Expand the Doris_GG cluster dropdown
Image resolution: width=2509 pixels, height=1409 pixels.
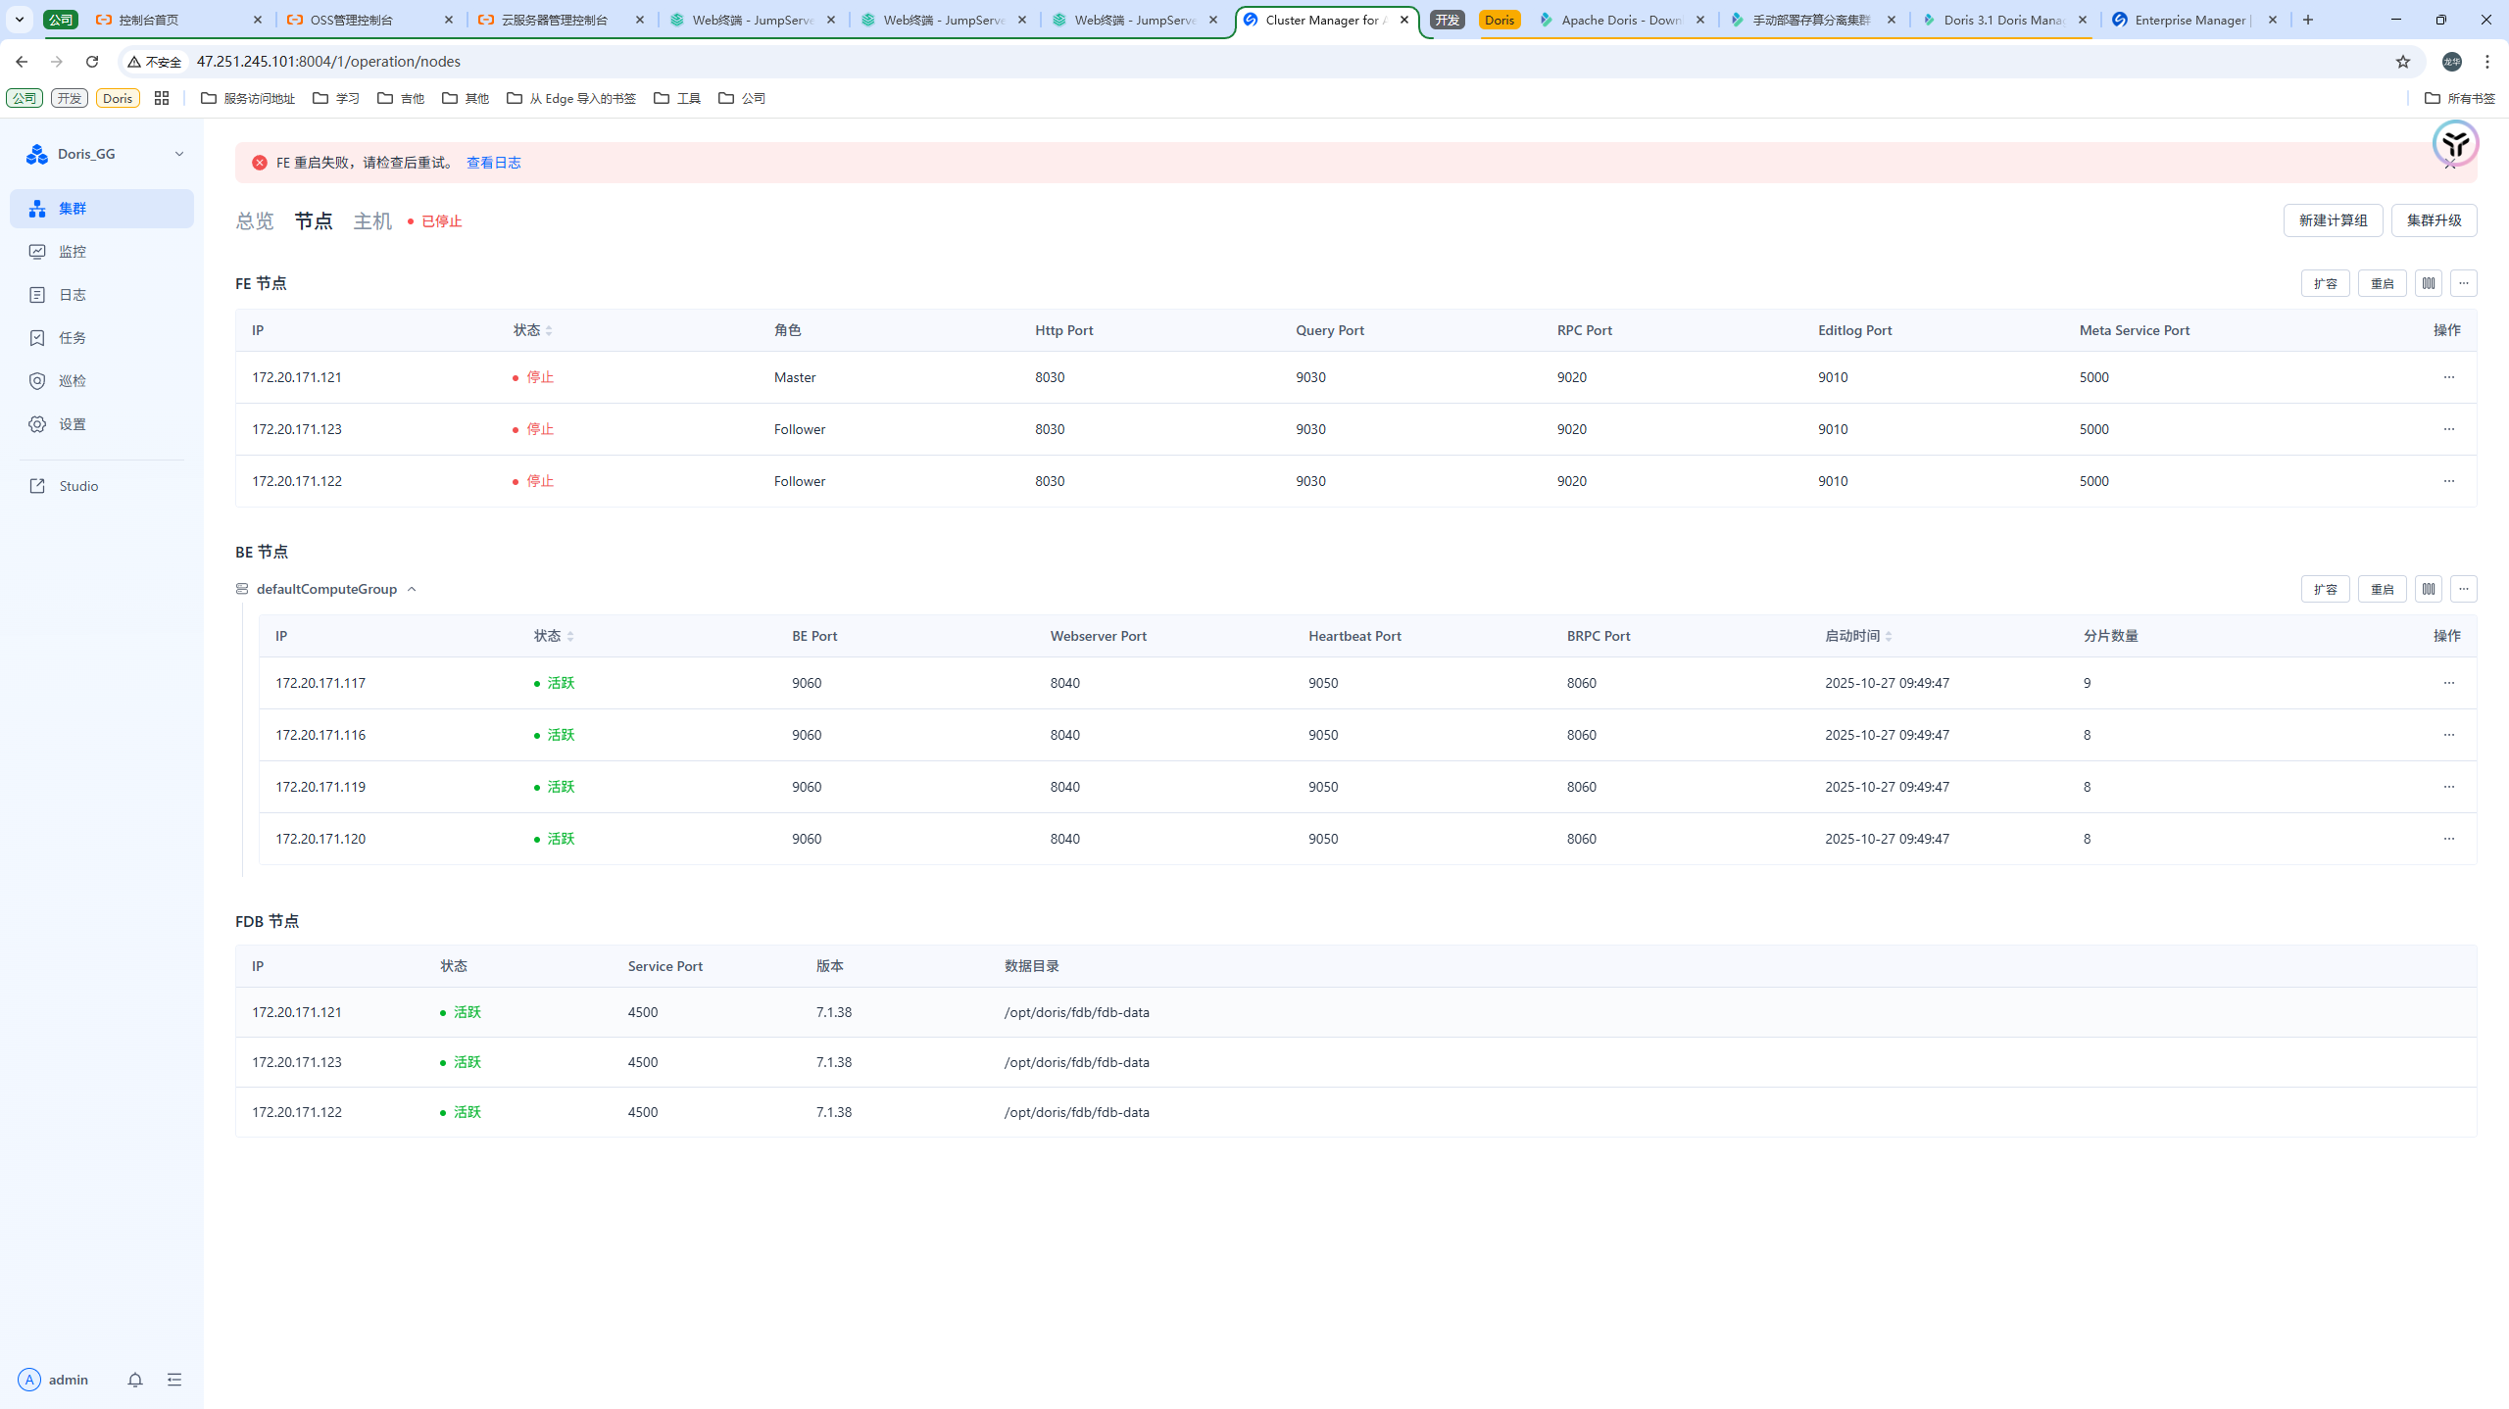[179, 154]
